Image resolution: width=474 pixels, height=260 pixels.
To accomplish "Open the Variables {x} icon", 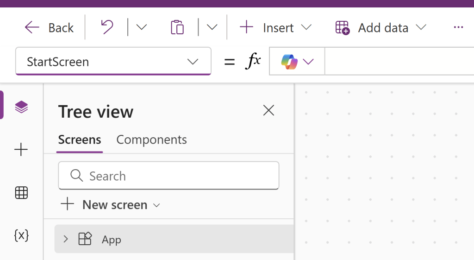I will click(x=21, y=235).
